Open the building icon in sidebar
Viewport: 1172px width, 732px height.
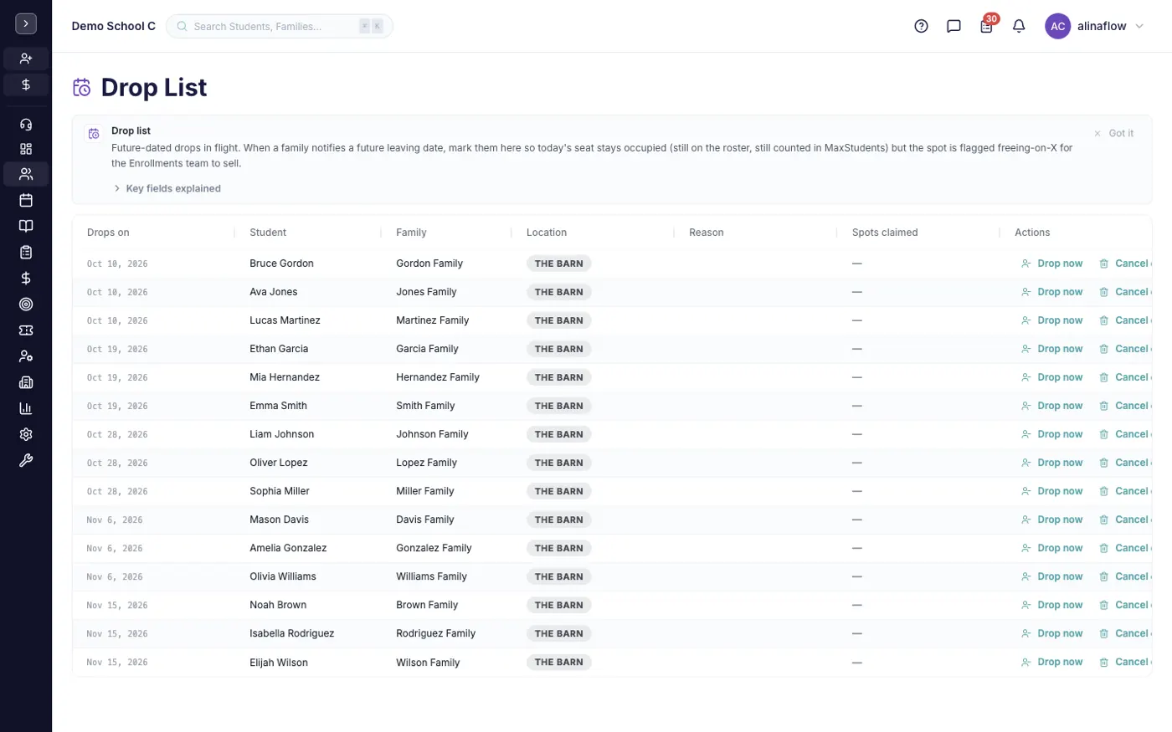pos(26,382)
